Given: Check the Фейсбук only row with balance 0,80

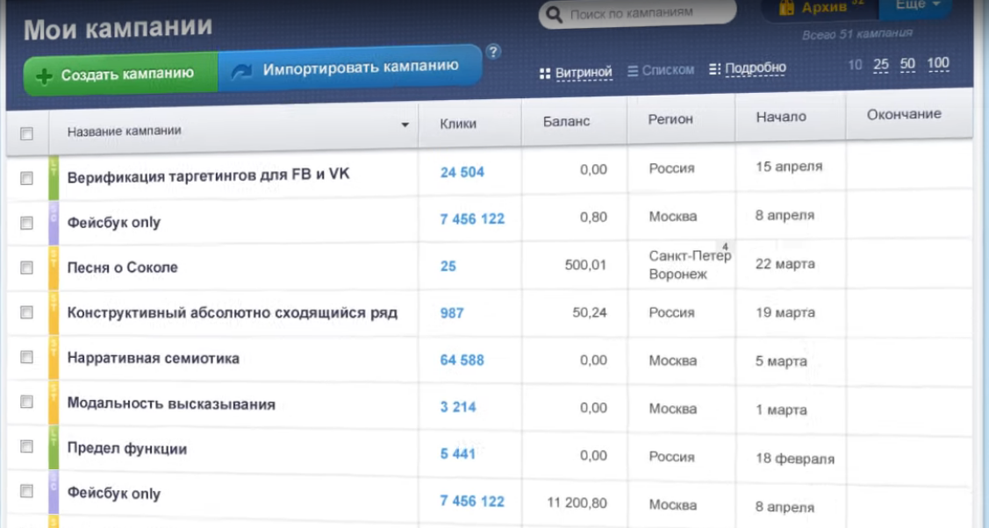Looking at the screenshot, I should point(26,223).
